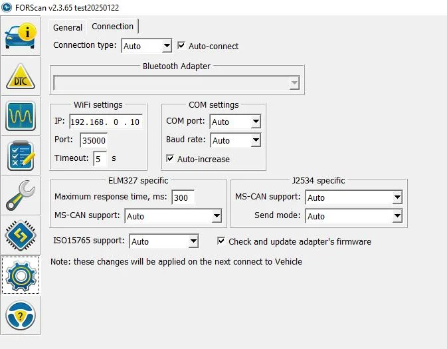Toggle the Auto-connect checkbox
The height and width of the screenshot is (349, 447).
181,45
